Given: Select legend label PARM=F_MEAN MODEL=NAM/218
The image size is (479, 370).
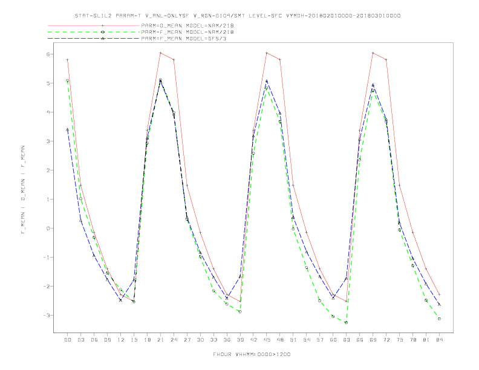Looking at the screenshot, I should tap(187, 32).
